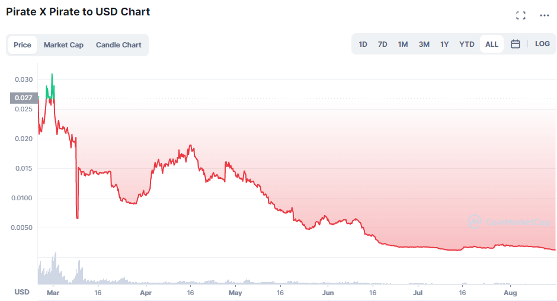
Task: Select the 1M time range
Action: coord(403,44)
